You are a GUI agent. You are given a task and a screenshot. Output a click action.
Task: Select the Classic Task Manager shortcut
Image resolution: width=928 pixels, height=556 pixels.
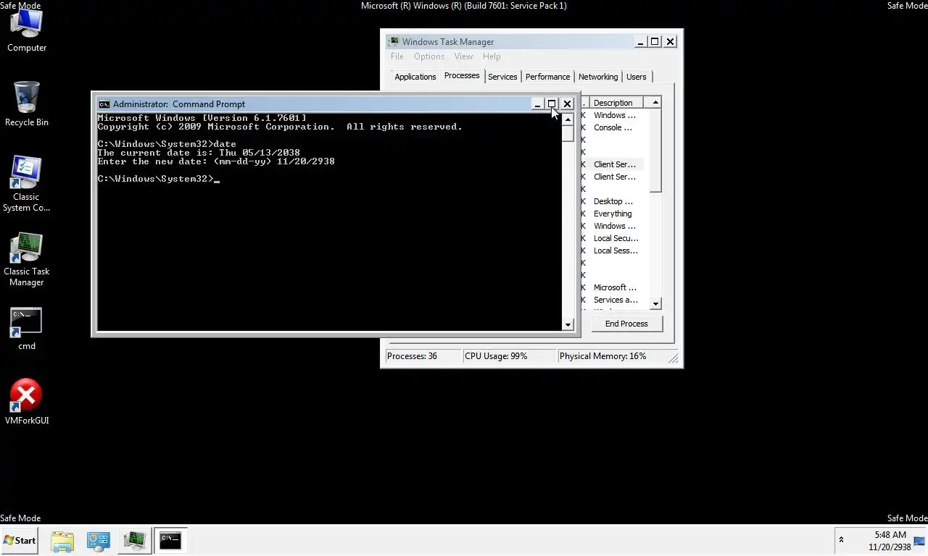(x=27, y=259)
